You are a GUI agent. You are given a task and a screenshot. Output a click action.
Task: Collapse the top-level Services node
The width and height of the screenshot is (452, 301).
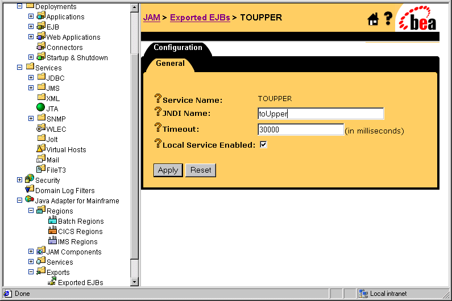[x=19, y=68]
